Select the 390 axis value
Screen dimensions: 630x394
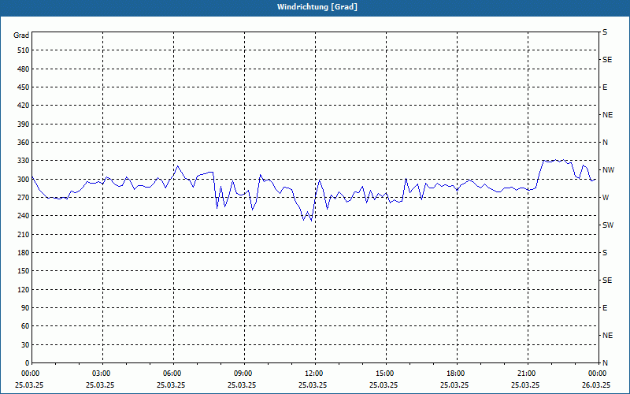point(23,125)
